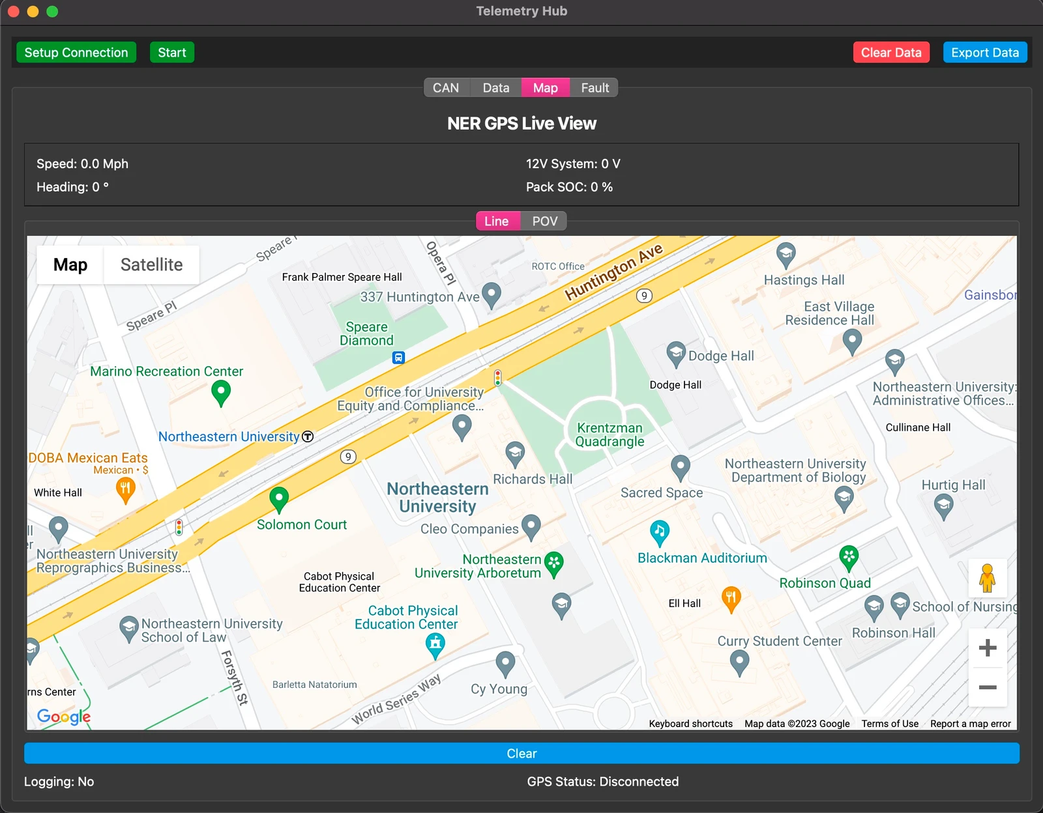Image resolution: width=1043 pixels, height=813 pixels.
Task: Clear the map line with the blue Clear bar
Action: pos(521,753)
